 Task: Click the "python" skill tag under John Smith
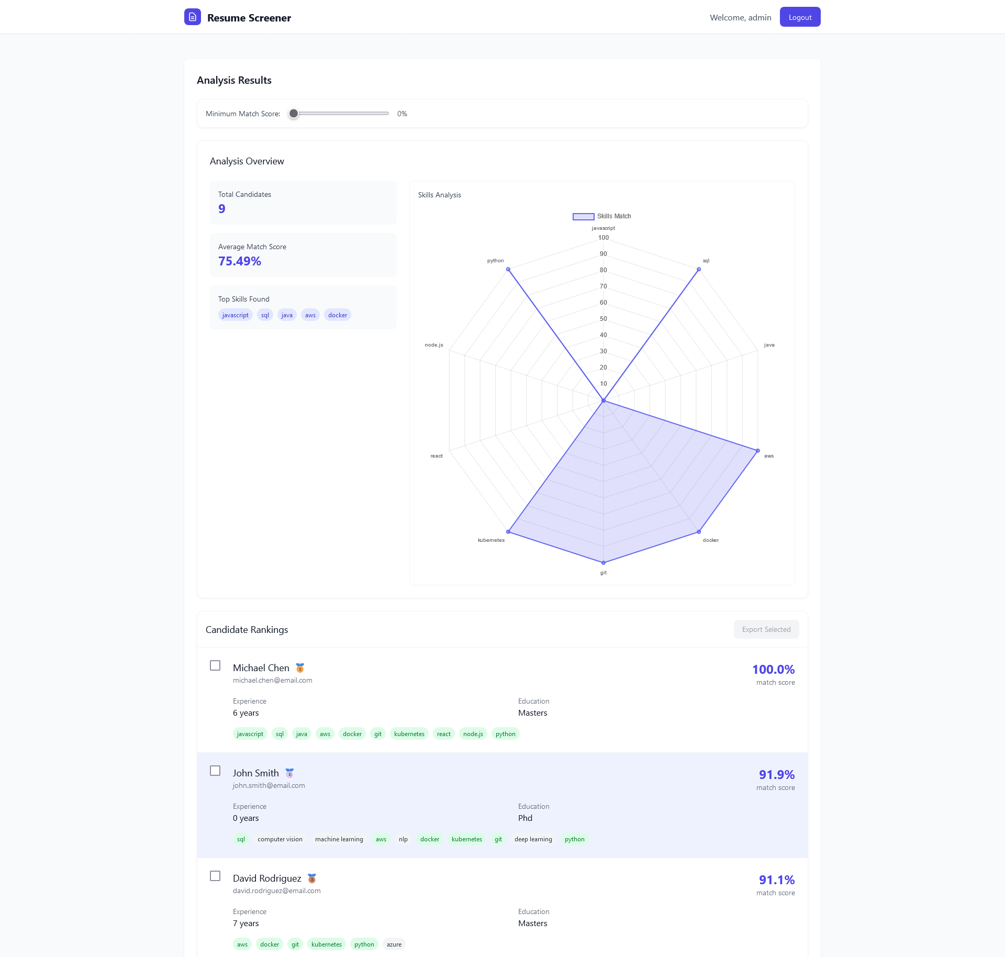pyautogui.click(x=574, y=839)
